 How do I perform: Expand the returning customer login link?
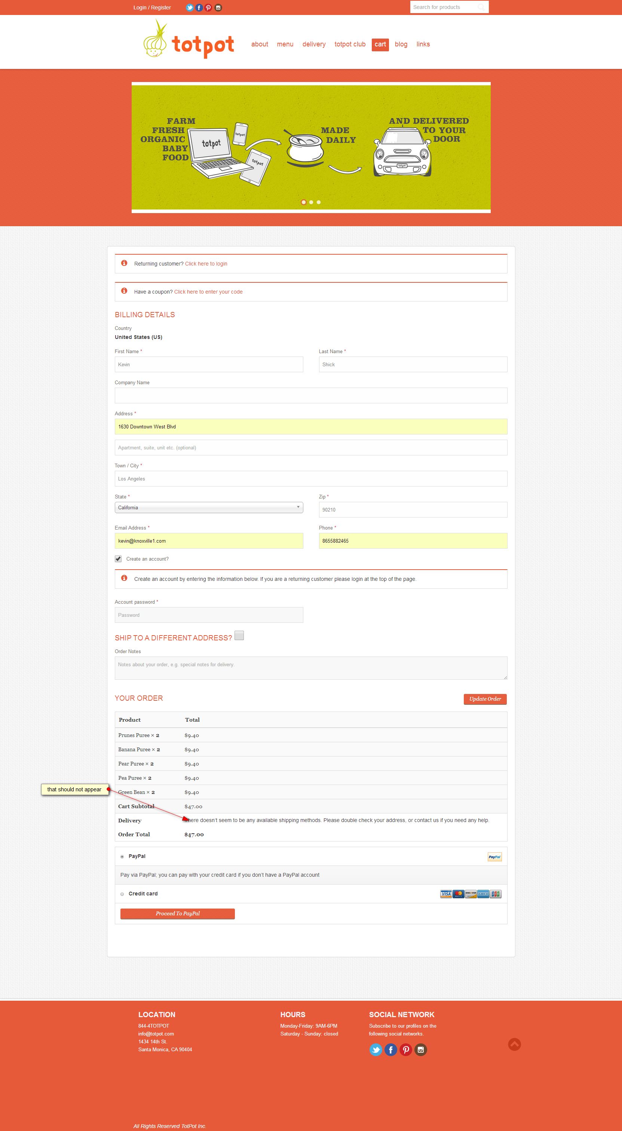[206, 264]
